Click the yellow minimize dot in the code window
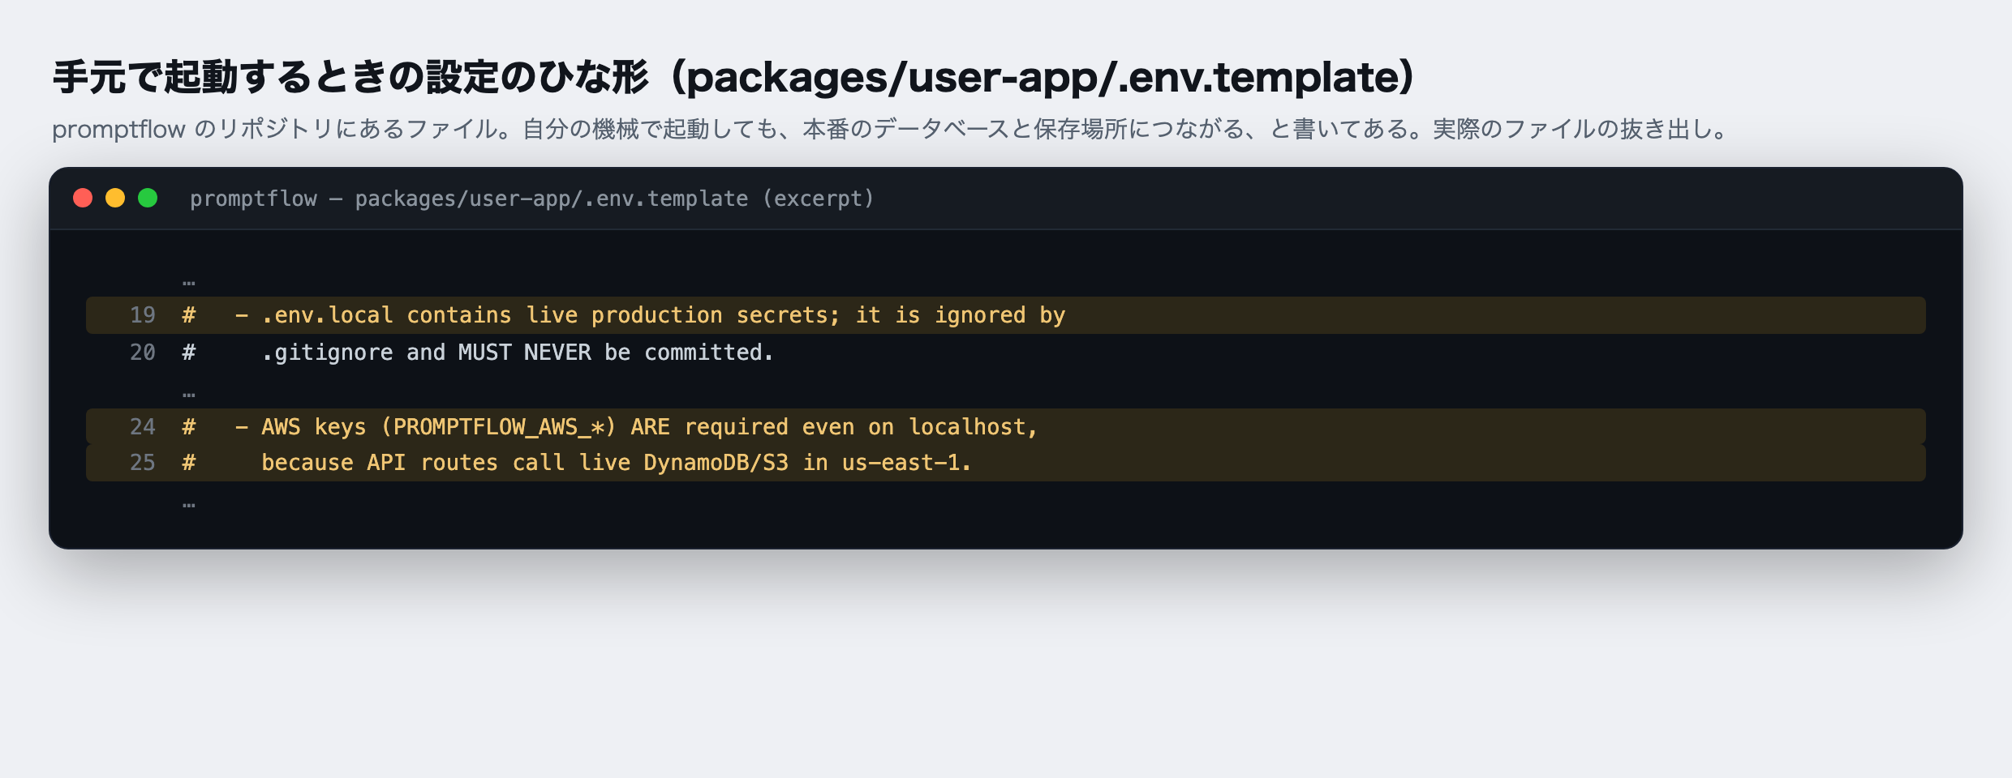The height and width of the screenshot is (778, 2012). tap(115, 198)
